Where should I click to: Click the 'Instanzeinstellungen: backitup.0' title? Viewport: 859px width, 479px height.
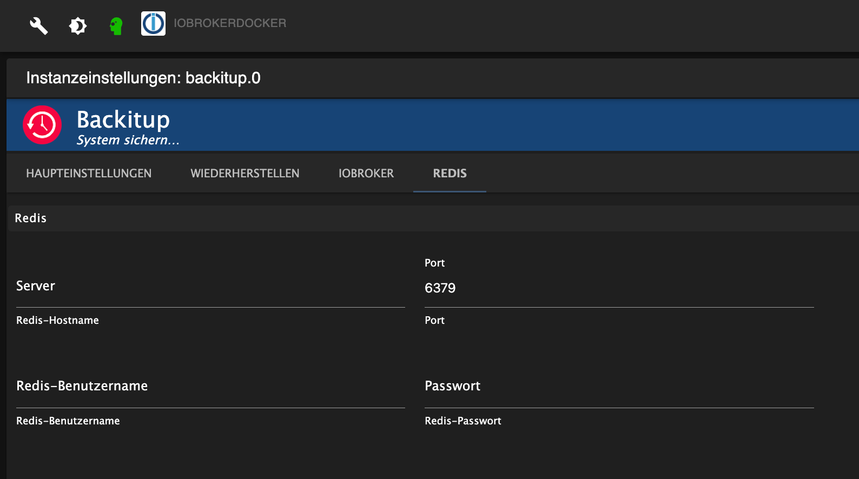(x=143, y=78)
